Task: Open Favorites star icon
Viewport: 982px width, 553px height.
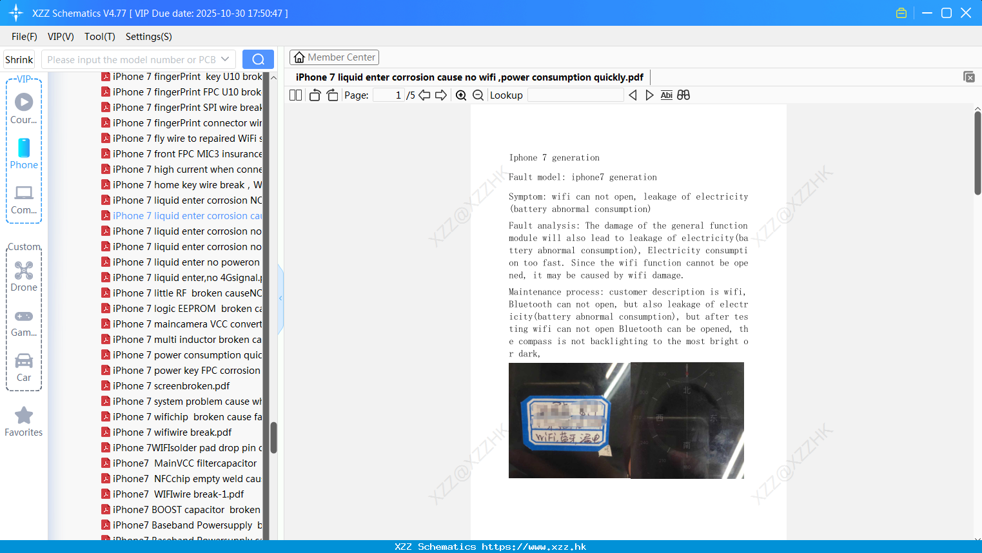Action: (24, 422)
